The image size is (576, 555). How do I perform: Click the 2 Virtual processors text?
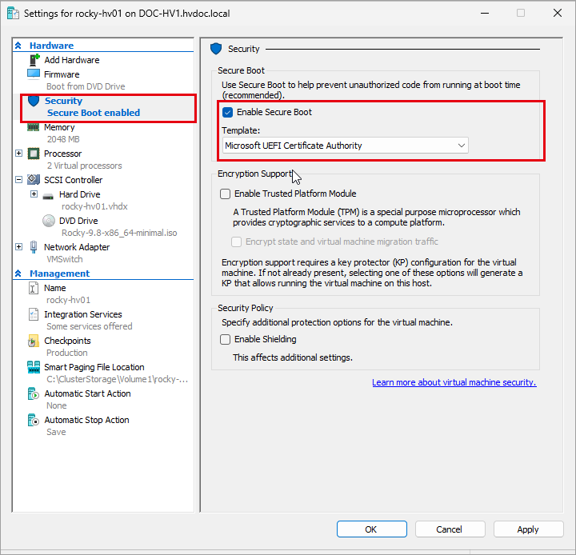(x=84, y=166)
